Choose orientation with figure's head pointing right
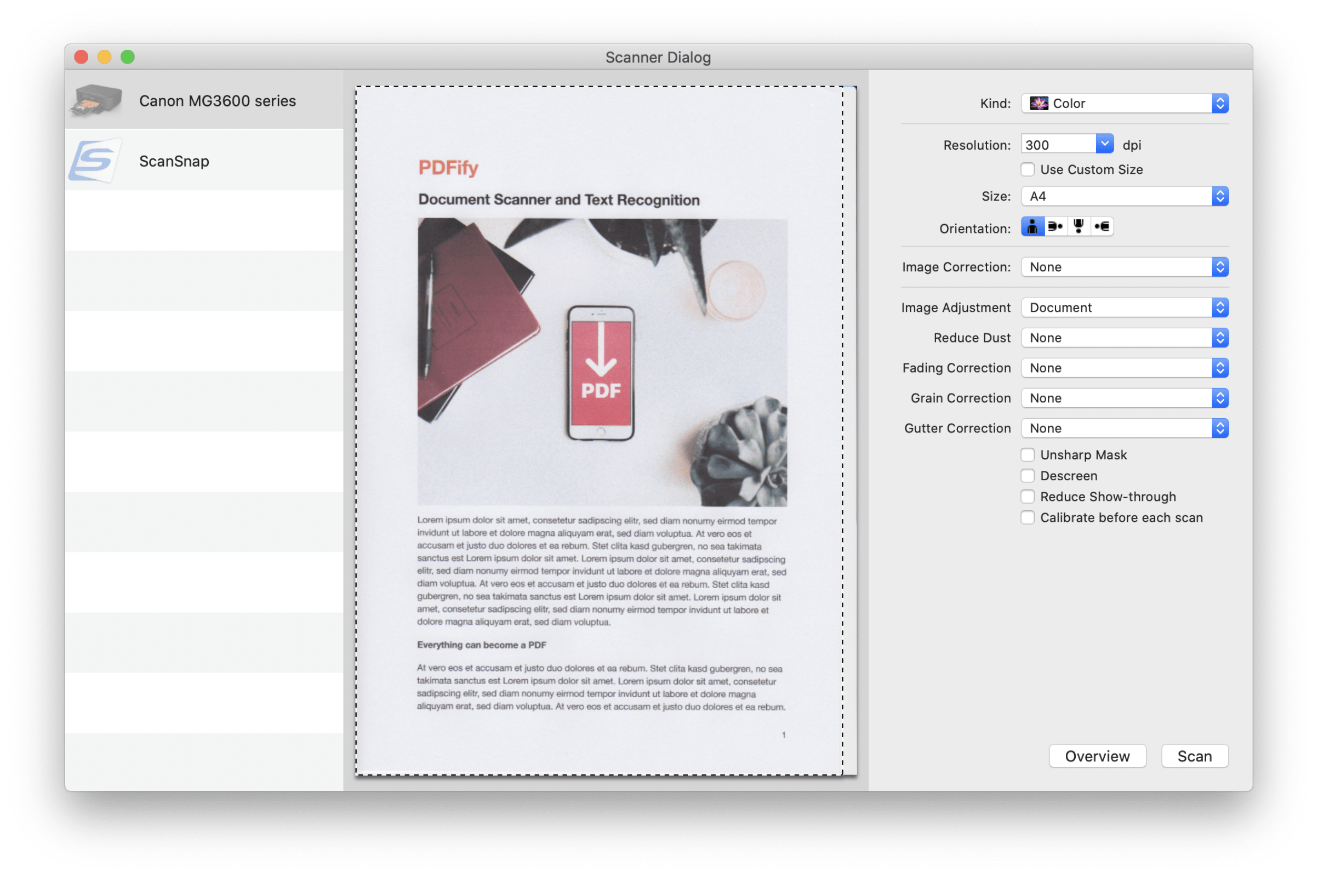Viewport: 1318px width, 877px height. 1055,226
